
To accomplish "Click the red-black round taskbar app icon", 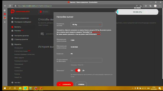I will click(x=36, y=88).
